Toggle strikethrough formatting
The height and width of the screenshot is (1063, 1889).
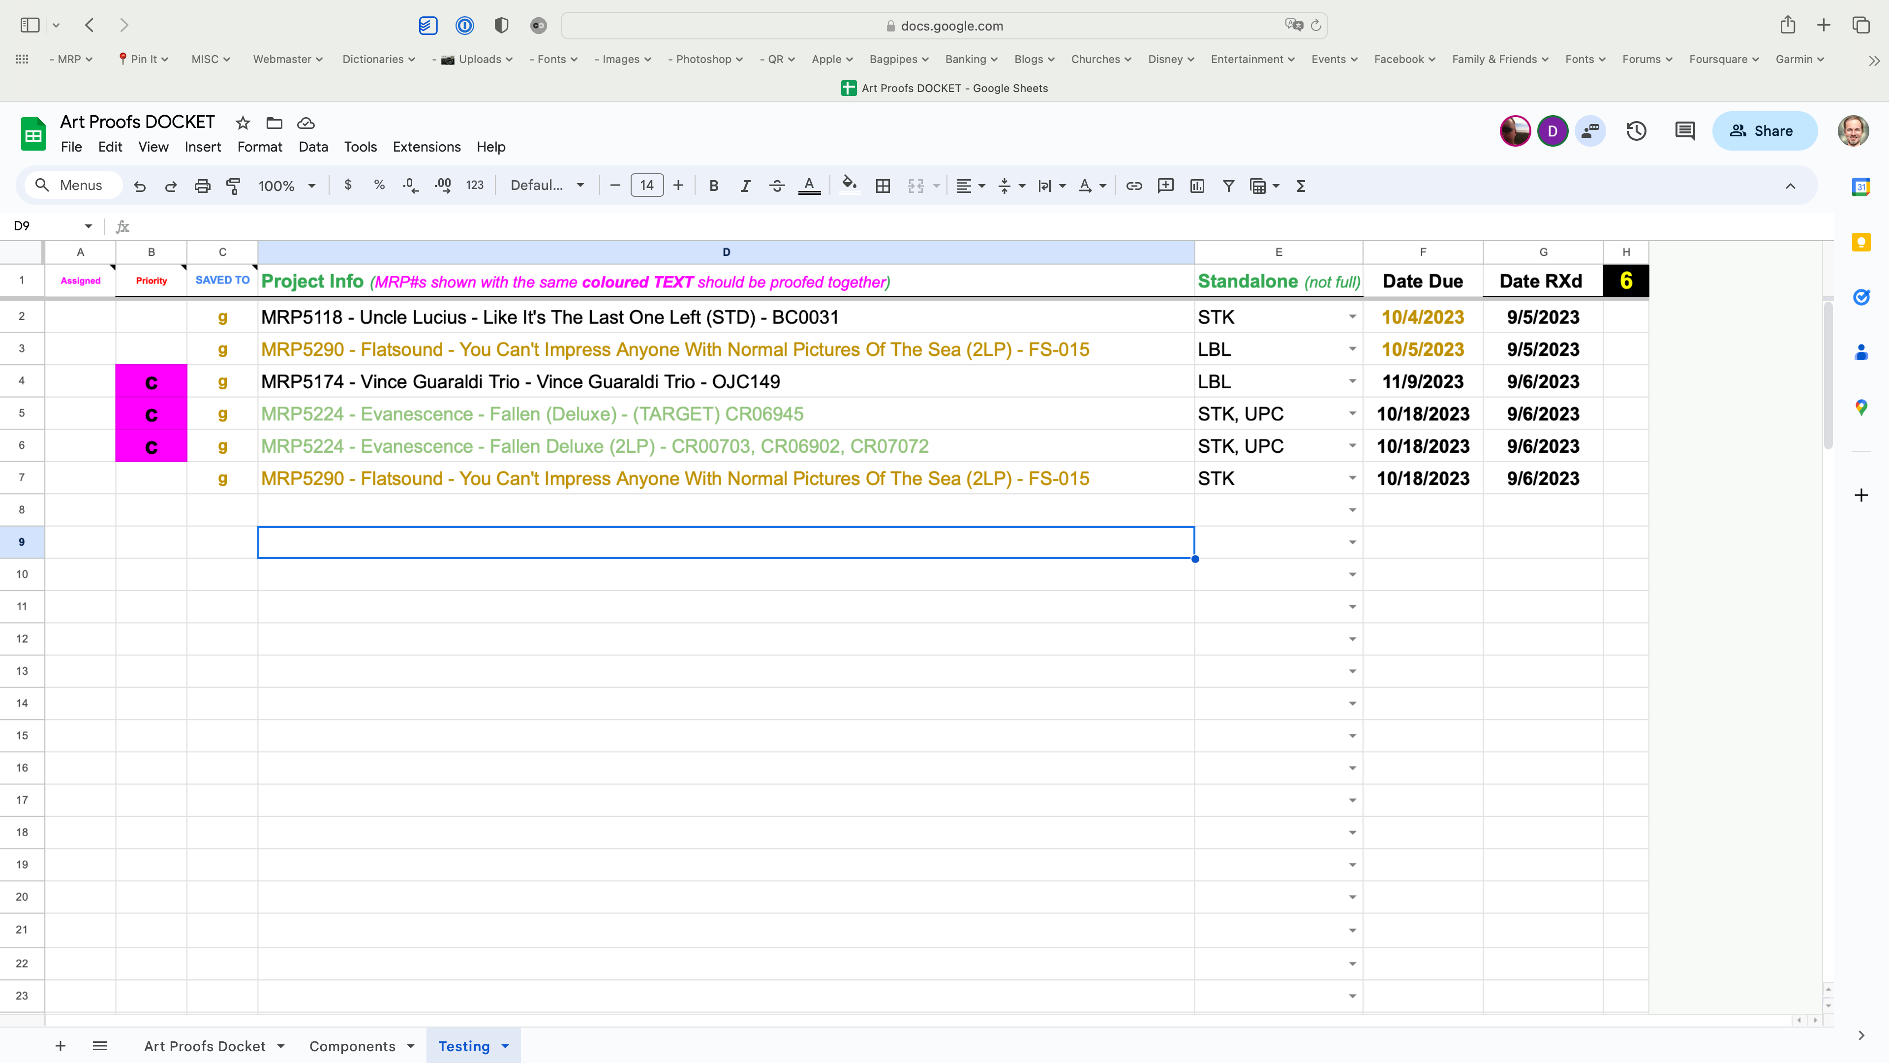point(777,186)
